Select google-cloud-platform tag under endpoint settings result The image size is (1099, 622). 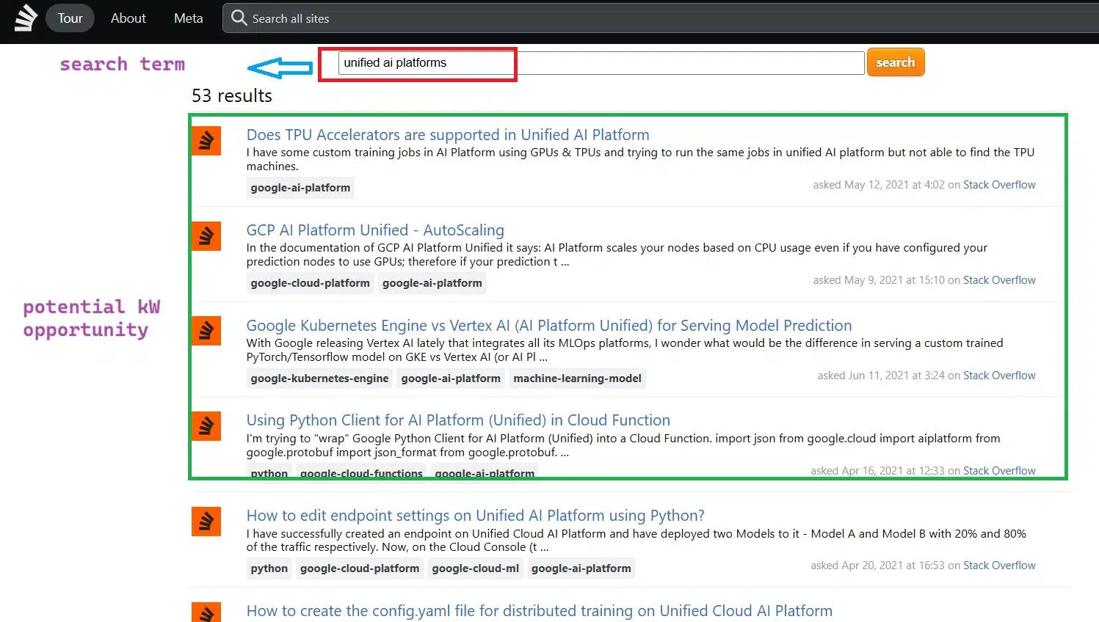(x=360, y=568)
